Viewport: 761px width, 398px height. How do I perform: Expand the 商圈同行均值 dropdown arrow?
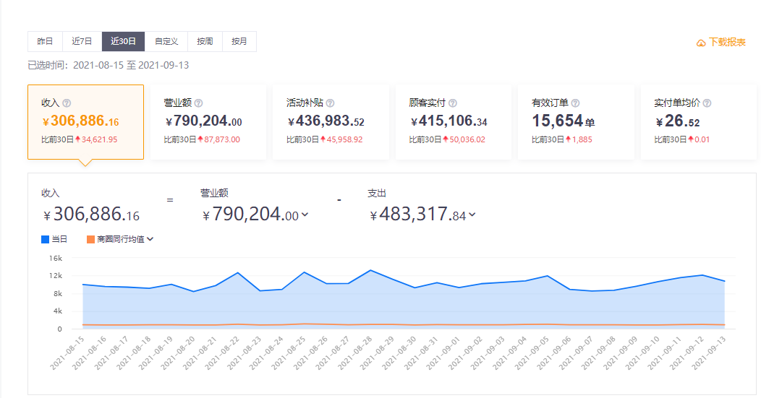[x=150, y=239]
